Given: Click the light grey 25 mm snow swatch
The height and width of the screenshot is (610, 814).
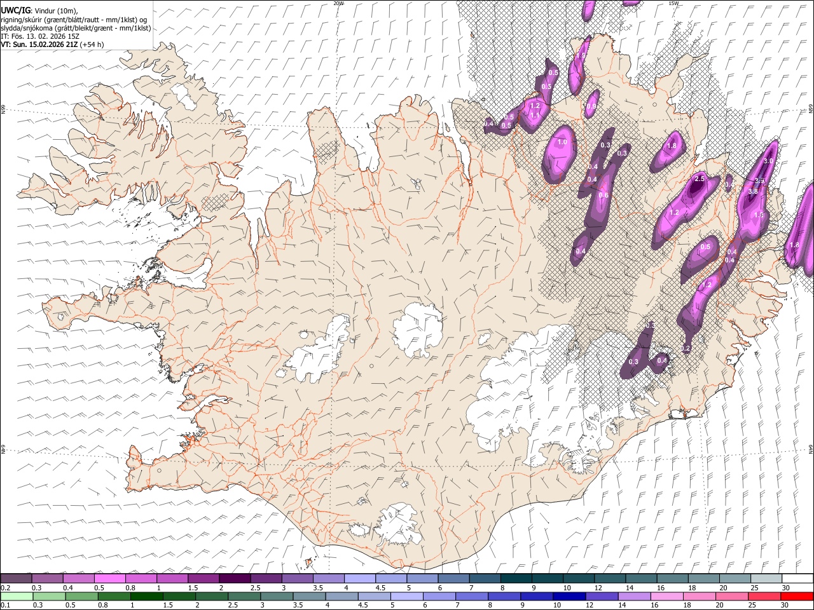Looking at the screenshot, I should 766,579.
